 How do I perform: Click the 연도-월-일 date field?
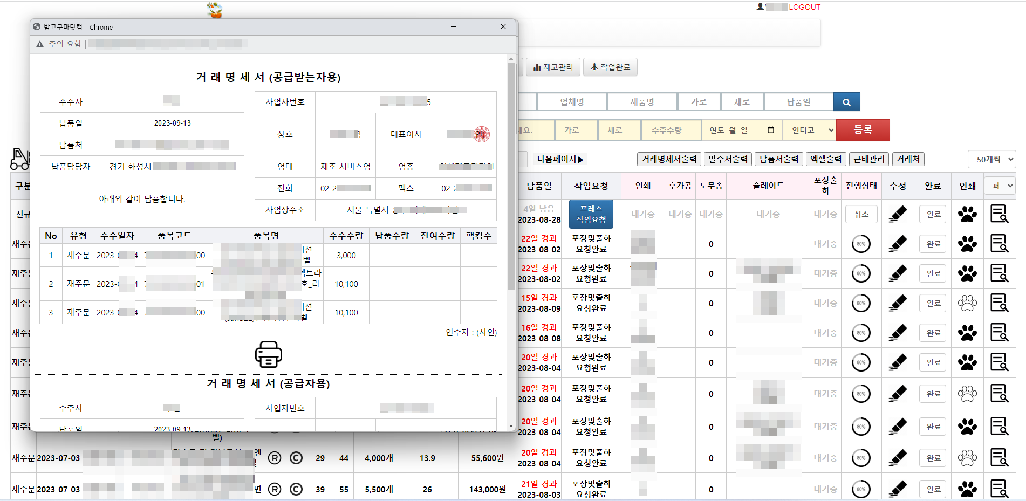point(742,130)
